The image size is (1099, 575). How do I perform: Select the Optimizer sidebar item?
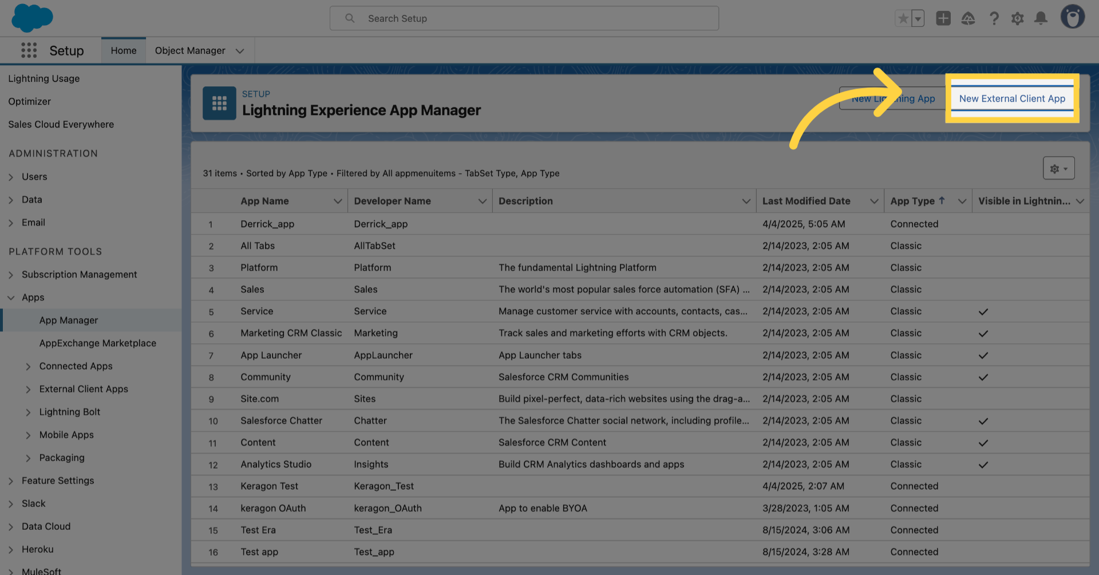29,101
